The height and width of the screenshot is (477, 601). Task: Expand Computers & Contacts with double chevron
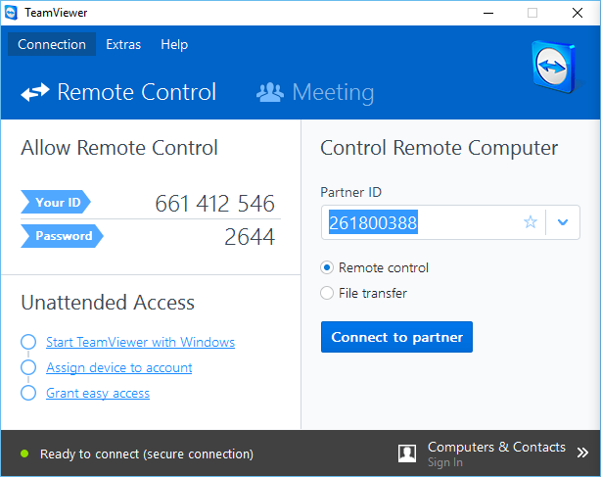[x=582, y=453]
